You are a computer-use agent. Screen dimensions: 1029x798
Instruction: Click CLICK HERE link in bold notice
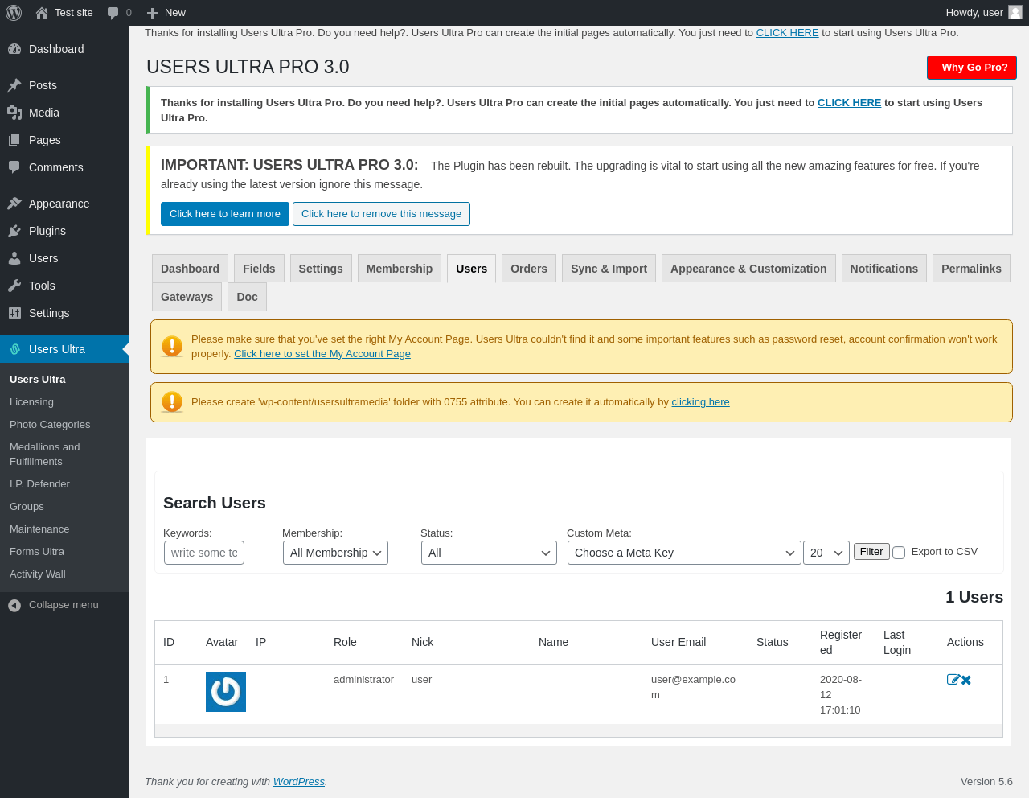click(849, 103)
